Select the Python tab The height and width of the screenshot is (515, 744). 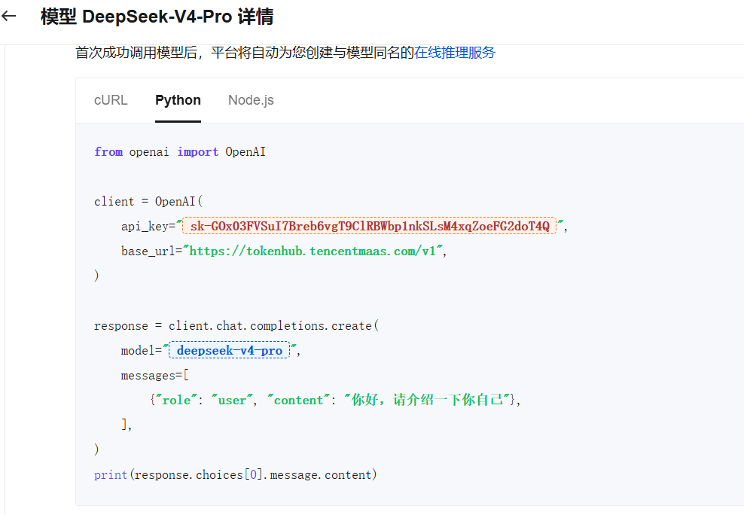click(x=178, y=100)
